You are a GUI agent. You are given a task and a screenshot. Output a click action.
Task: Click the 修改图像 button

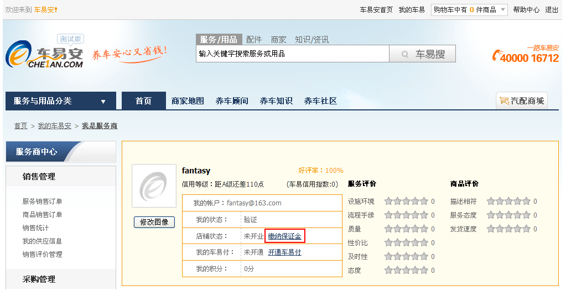click(x=154, y=222)
